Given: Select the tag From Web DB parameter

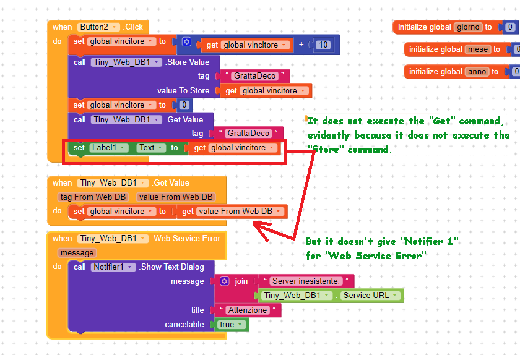Looking at the screenshot, I should 93,197.
